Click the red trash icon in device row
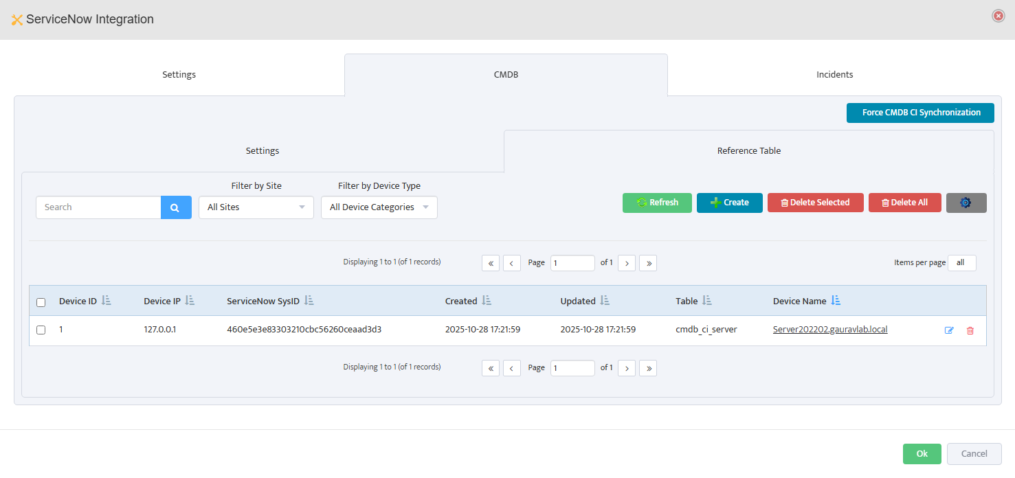 (970, 330)
